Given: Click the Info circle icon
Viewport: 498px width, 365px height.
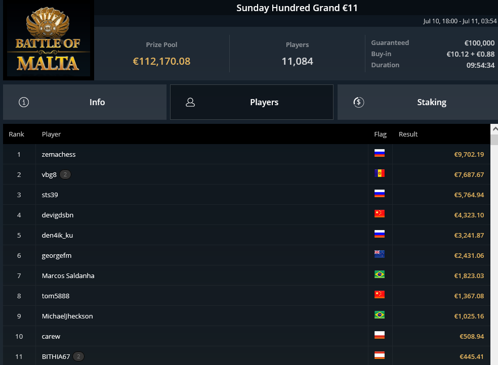Looking at the screenshot, I should (x=24, y=102).
